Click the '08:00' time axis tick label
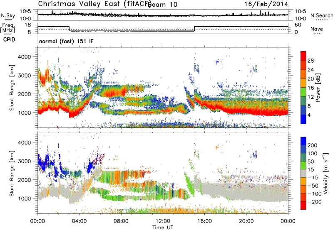Image resolution: width=333 pixels, height=230 pixels. click(x=121, y=221)
